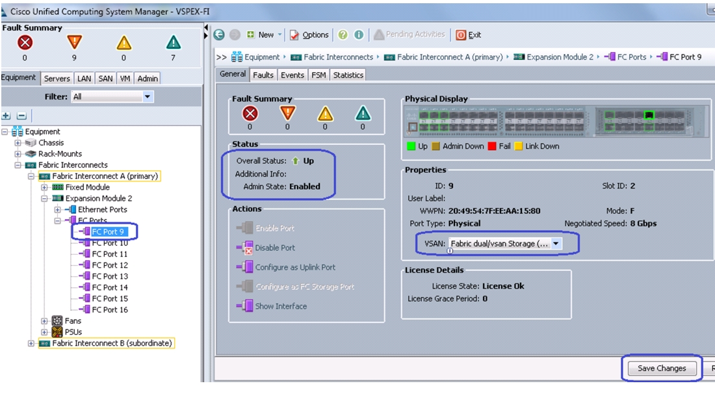Expand the Fans tree node
The height and width of the screenshot is (403, 715).
[x=44, y=321]
